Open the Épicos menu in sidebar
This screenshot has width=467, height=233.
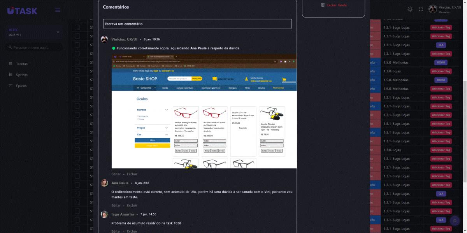click(x=21, y=86)
